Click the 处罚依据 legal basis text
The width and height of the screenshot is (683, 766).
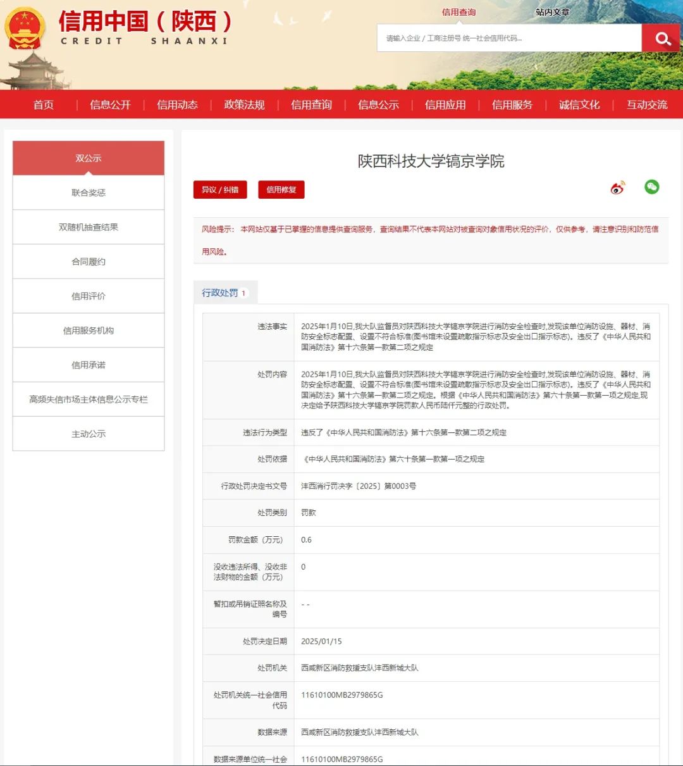pos(393,459)
